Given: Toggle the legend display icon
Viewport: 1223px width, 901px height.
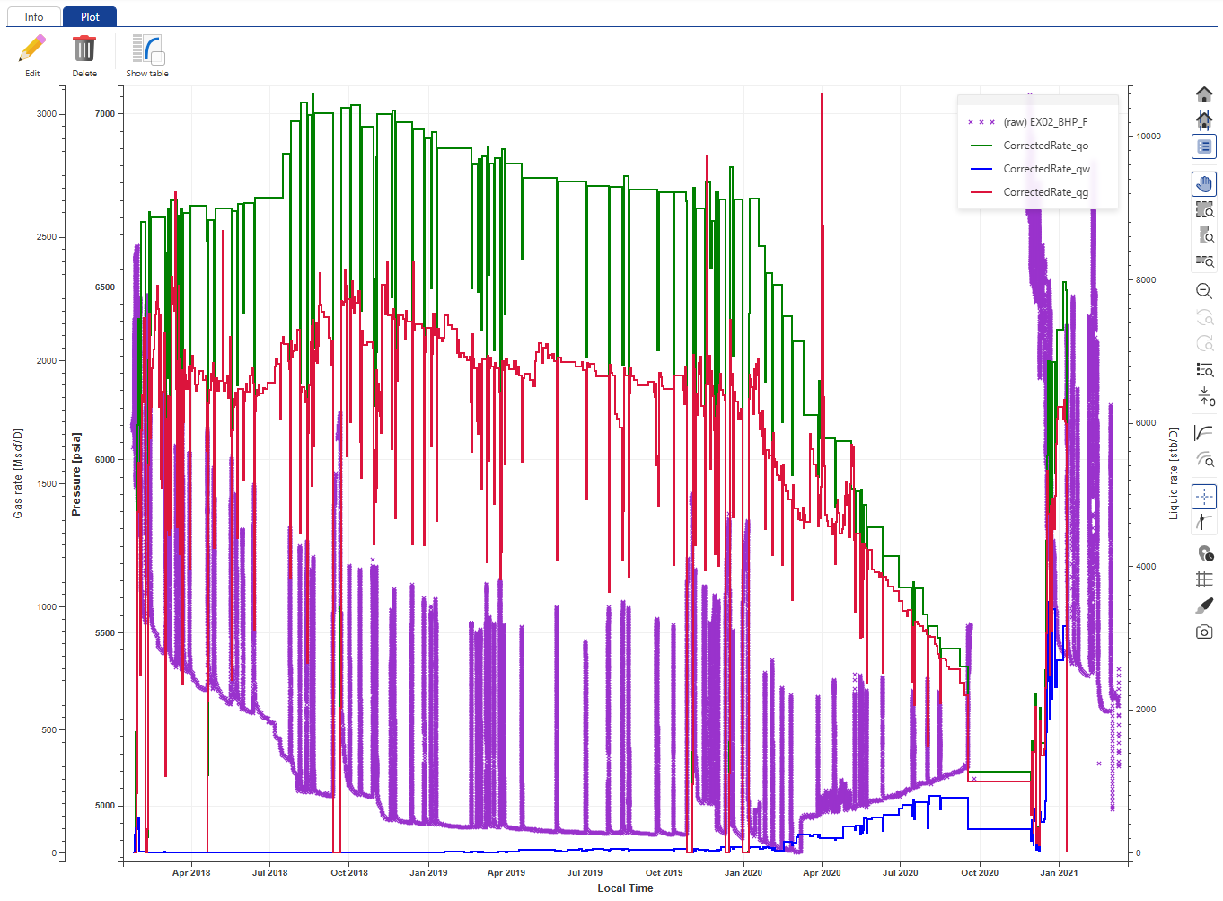Looking at the screenshot, I should pos(1204,146).
